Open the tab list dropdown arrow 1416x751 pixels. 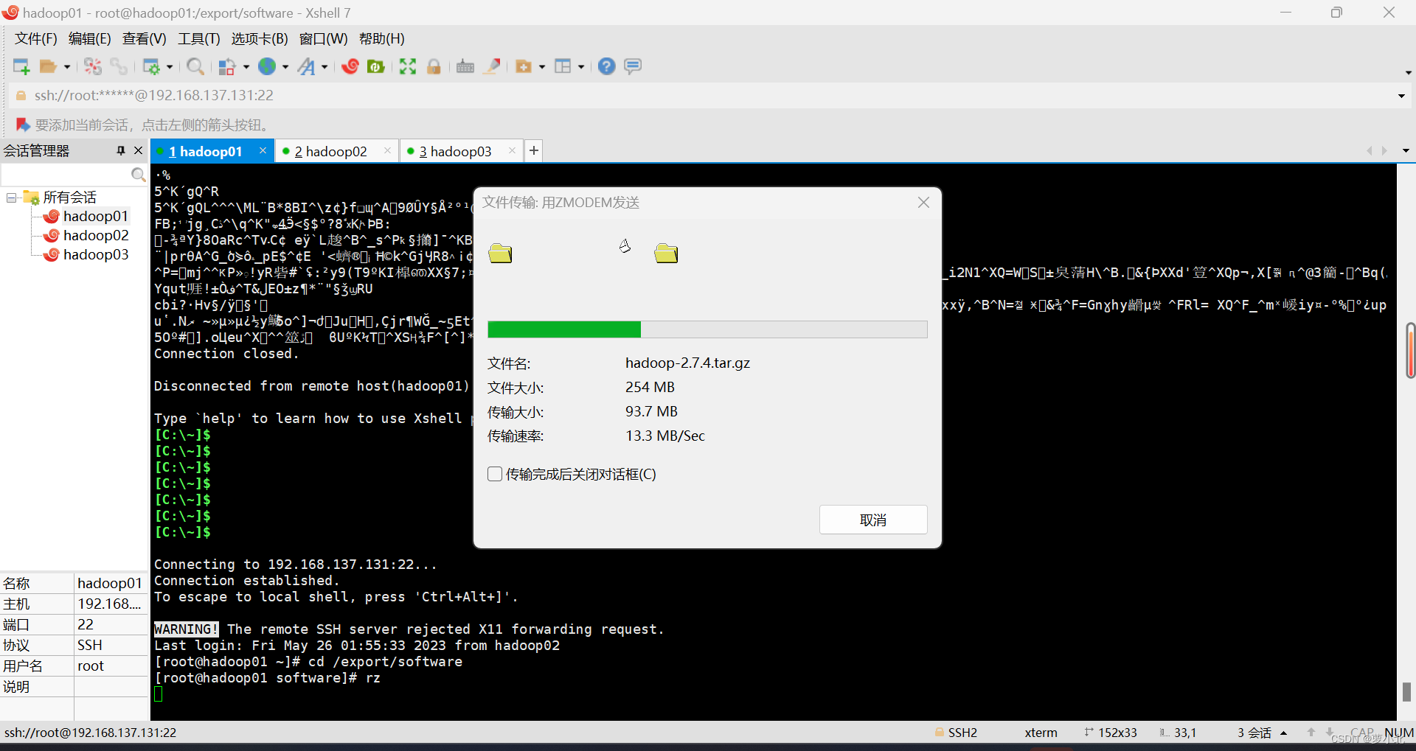tap(1406, 150)
